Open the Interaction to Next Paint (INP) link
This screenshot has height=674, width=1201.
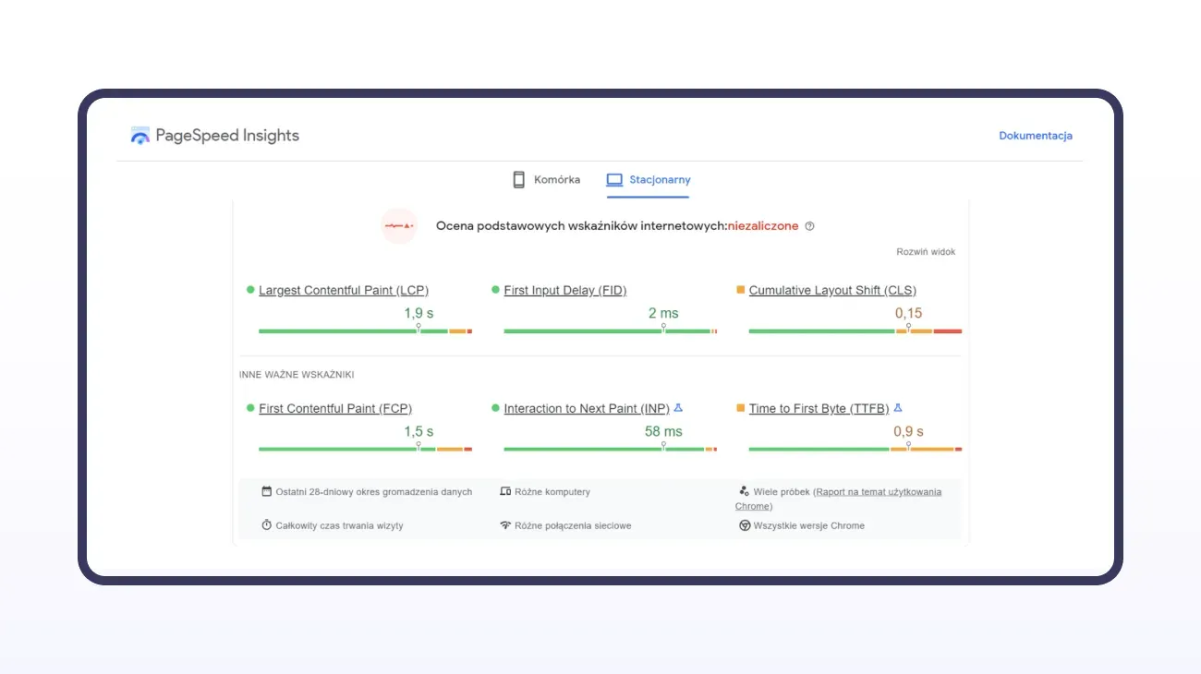[x=587, y=408]
